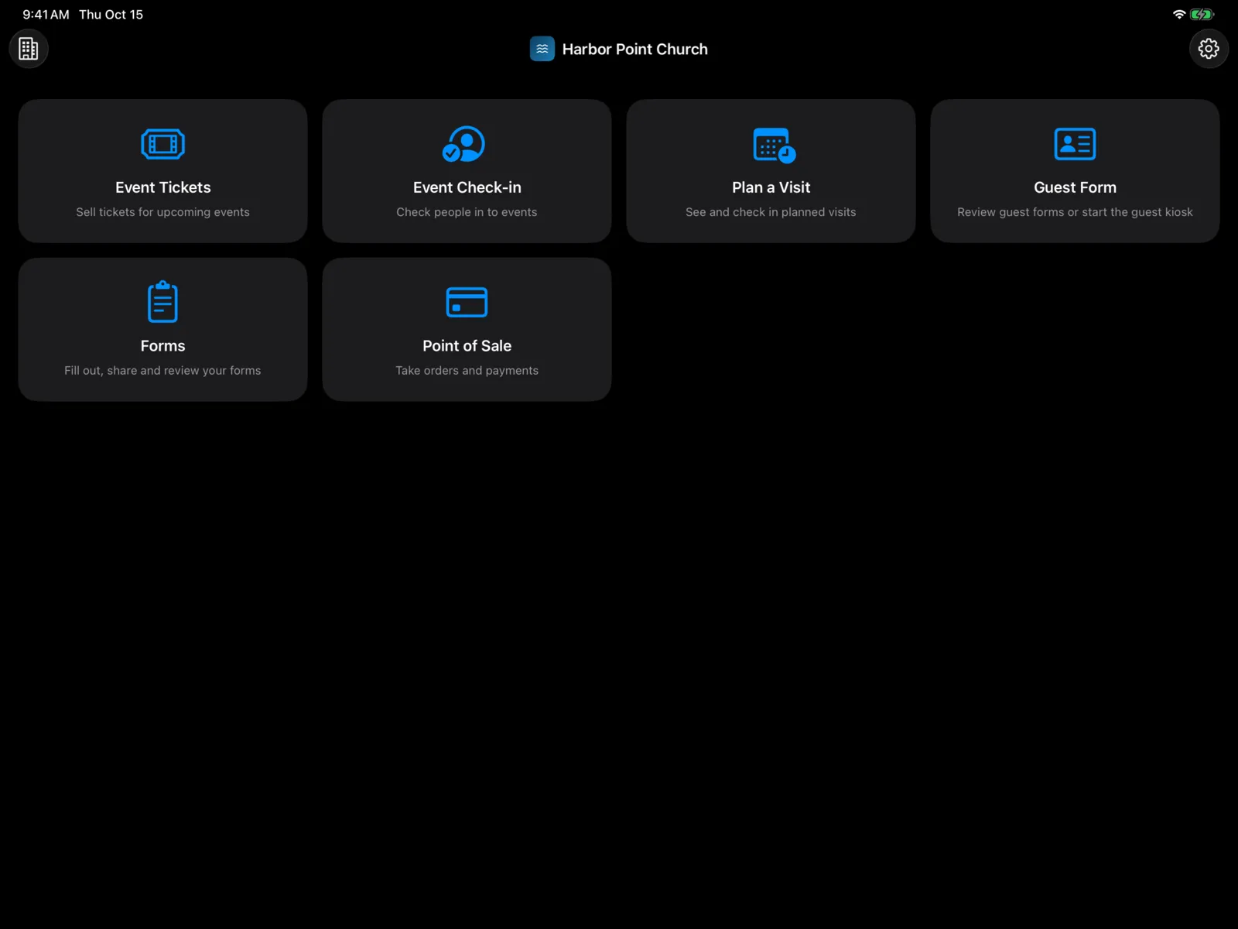Open Guest Form title
The height and width of the screenshot is (929, 1238).
[x=1075, y=187]
